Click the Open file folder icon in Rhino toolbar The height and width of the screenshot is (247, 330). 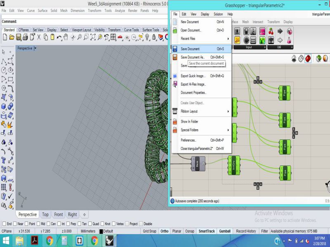pyautogui.click(x=11, y=37)
